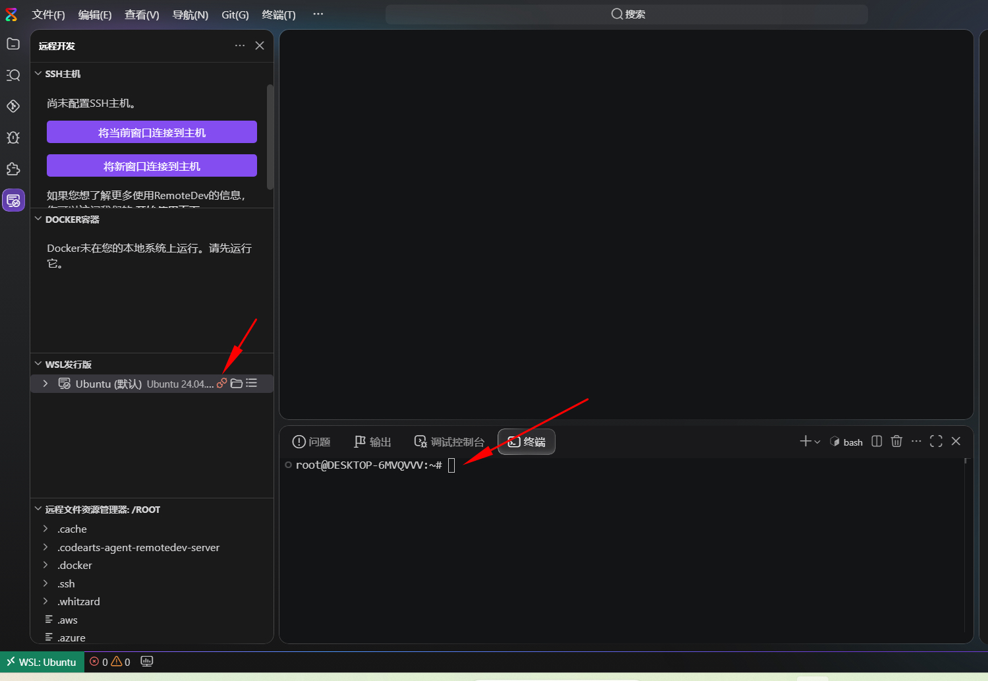Screen dimensions: 988x681
Task: Select the Remote Development activity icon
Action: (13, 200)
